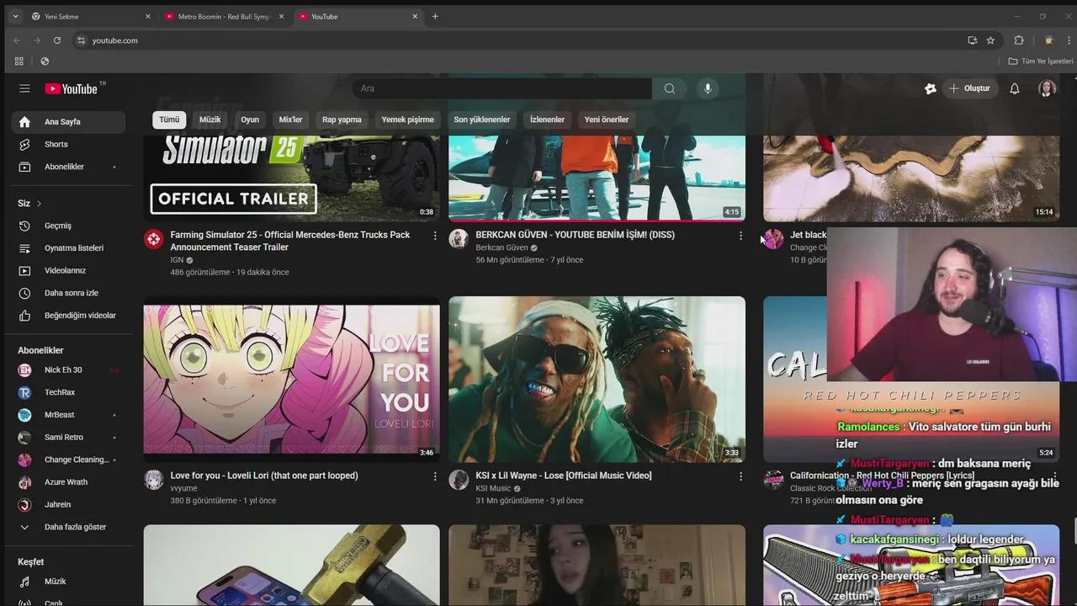This screenshot has width=1077, height=606.
Task: Open Sami Retro subscription channel
Action: (x=68, y=437)
